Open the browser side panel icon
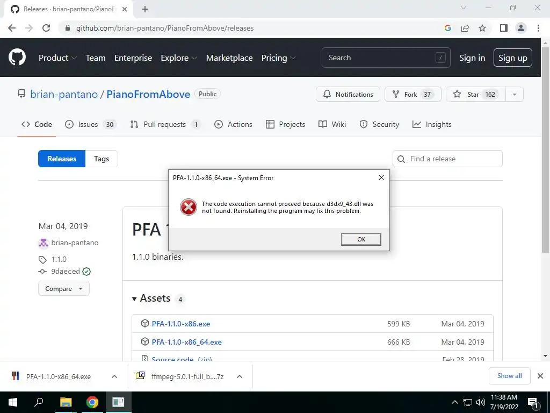Viewport: 550px width, 413px height. 504,28
